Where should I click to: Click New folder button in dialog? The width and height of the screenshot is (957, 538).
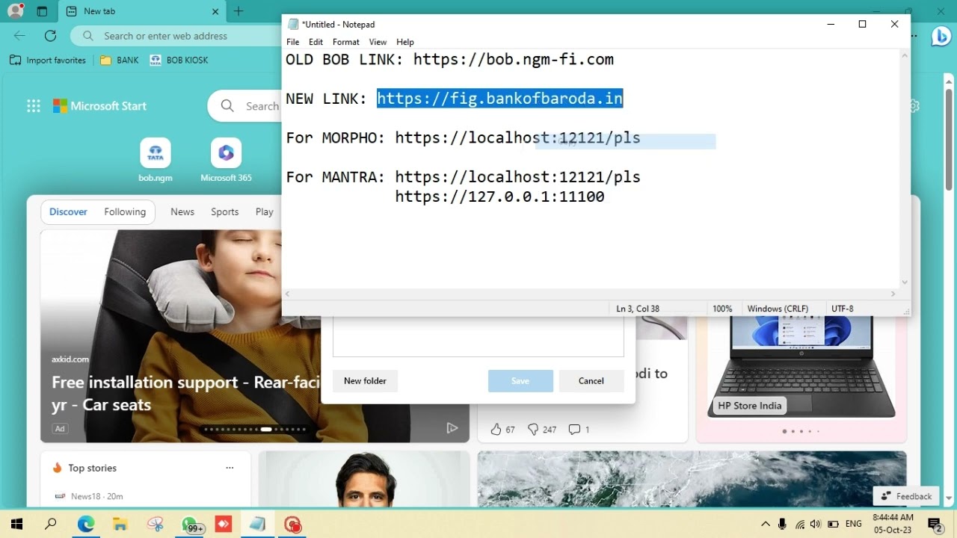365,380
